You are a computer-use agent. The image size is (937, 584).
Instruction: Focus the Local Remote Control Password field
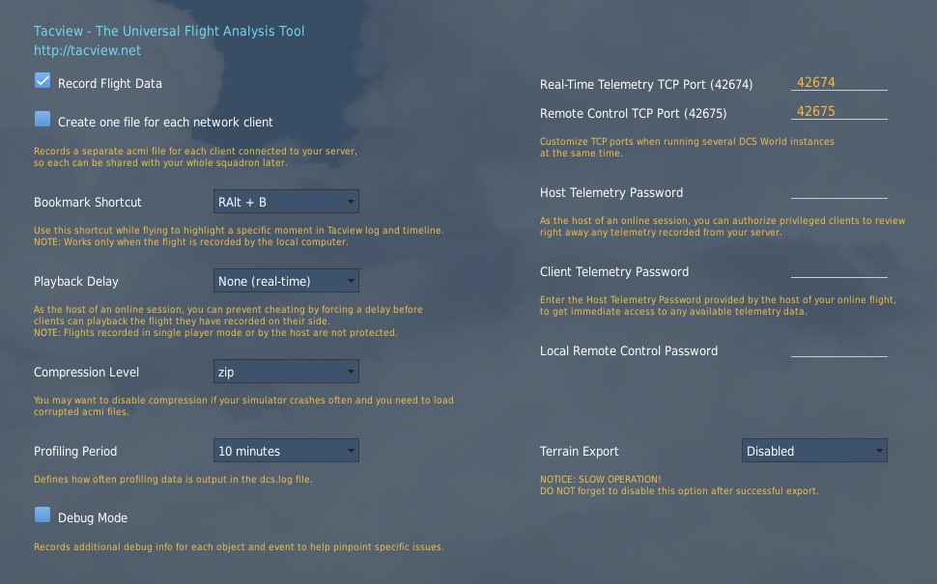point(839,348)
